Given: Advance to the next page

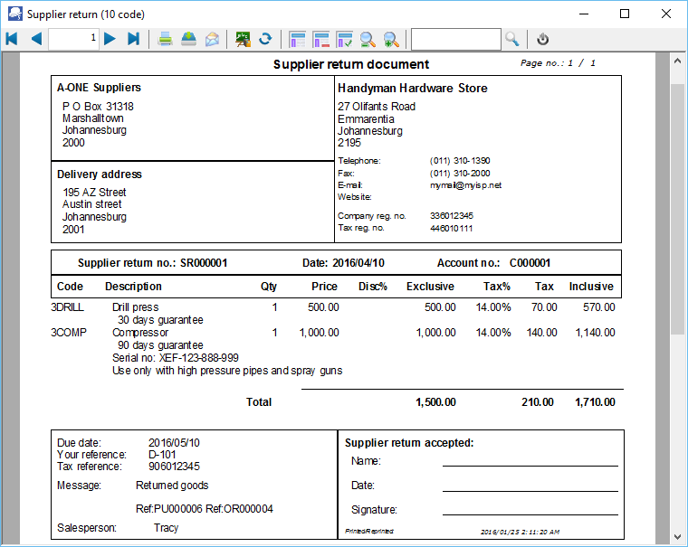Looking at the screenshot, I should point(110,39).
